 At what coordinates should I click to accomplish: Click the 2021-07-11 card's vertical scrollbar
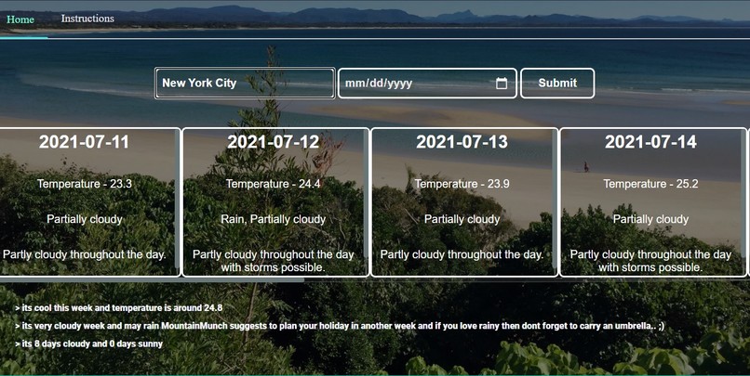(x=178, y=201)
